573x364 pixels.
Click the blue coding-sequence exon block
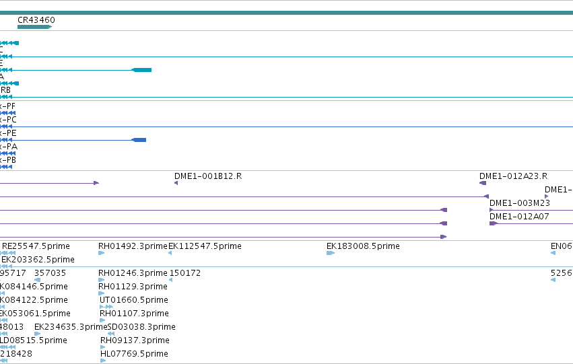point(139,140)
